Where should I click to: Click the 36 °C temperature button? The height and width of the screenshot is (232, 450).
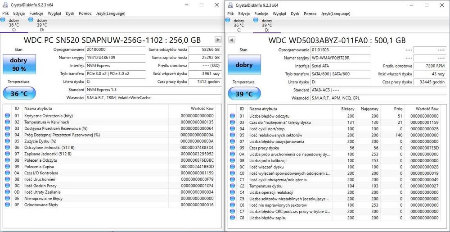point(19,94)
